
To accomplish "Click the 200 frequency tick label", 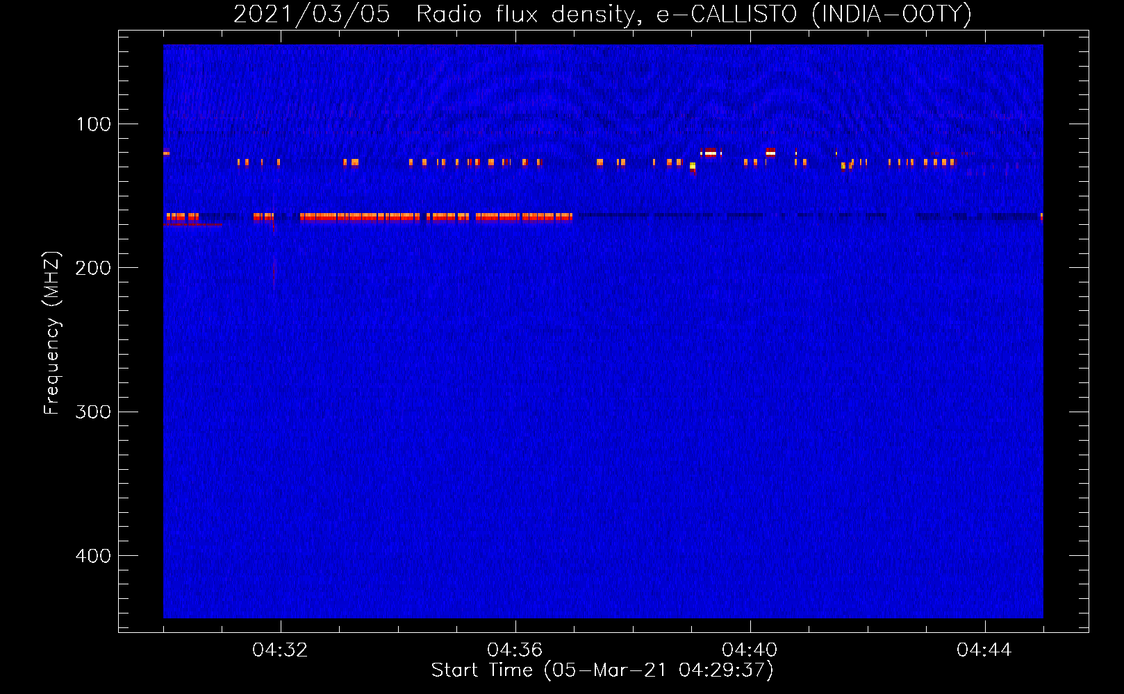I will (94, 268).
